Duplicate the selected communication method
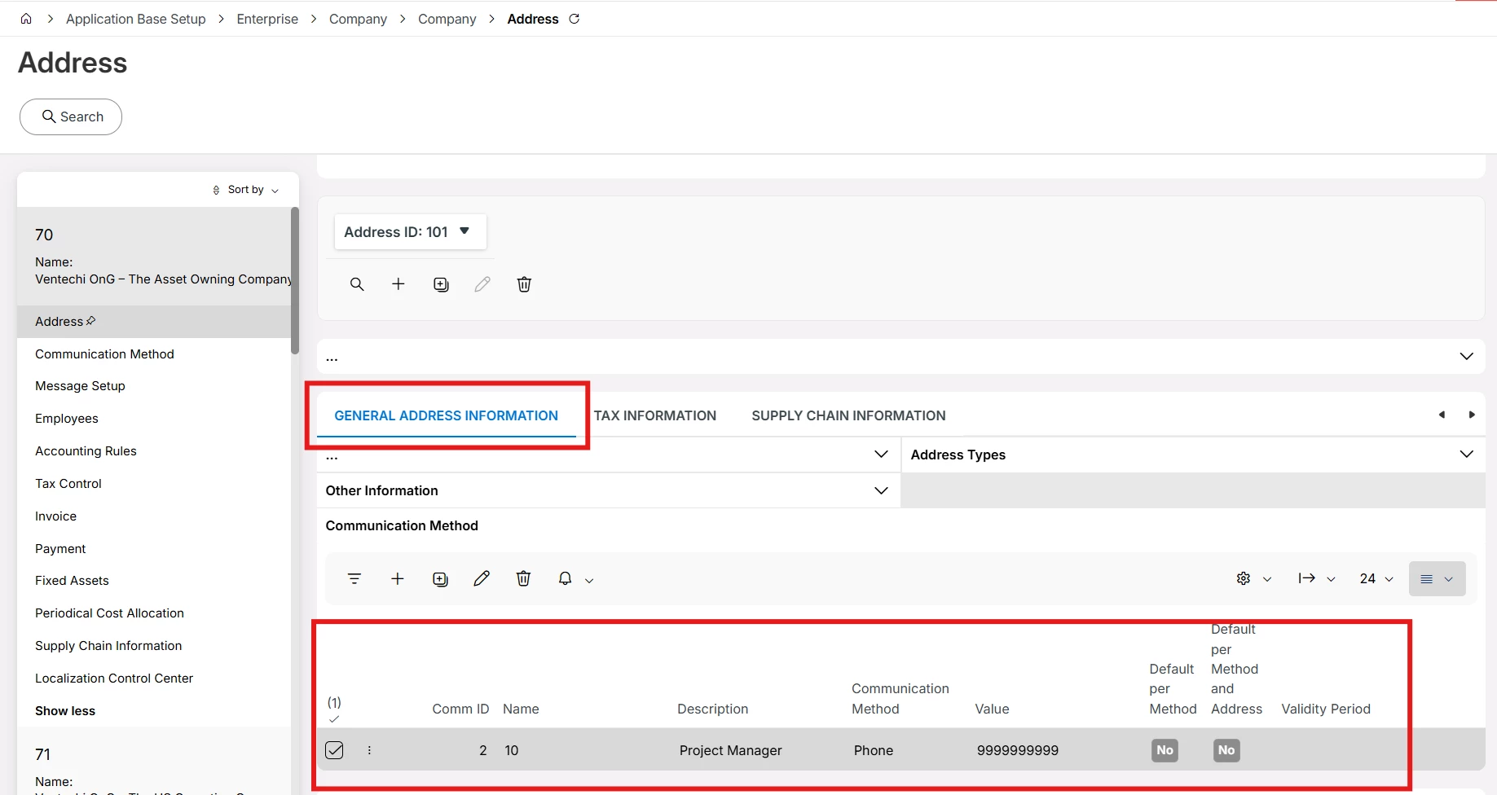Screen dimensions: 1497x795 [440, 579]
